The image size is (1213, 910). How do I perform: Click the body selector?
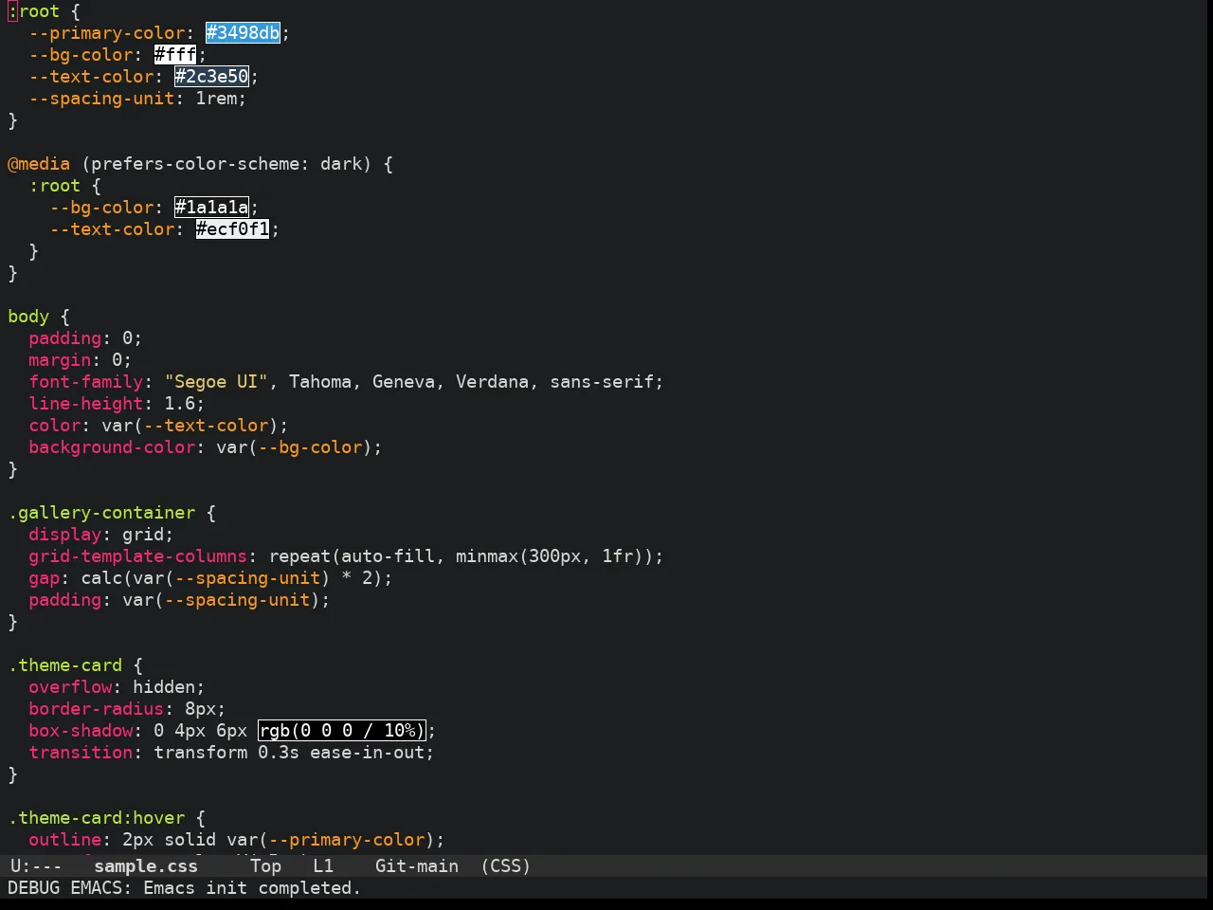pos(28,317)
